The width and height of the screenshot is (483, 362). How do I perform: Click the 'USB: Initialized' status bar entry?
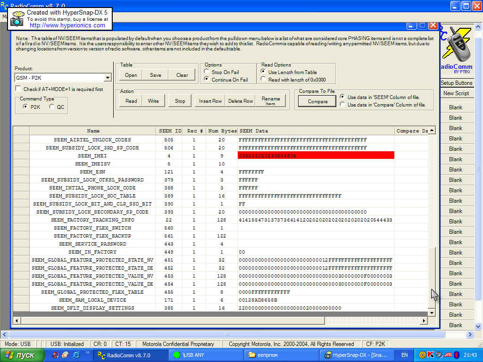point(67,344)
